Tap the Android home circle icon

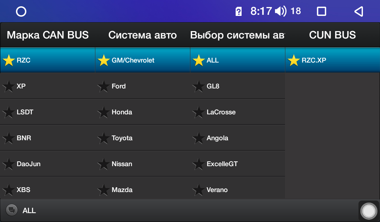click(21, 11)
